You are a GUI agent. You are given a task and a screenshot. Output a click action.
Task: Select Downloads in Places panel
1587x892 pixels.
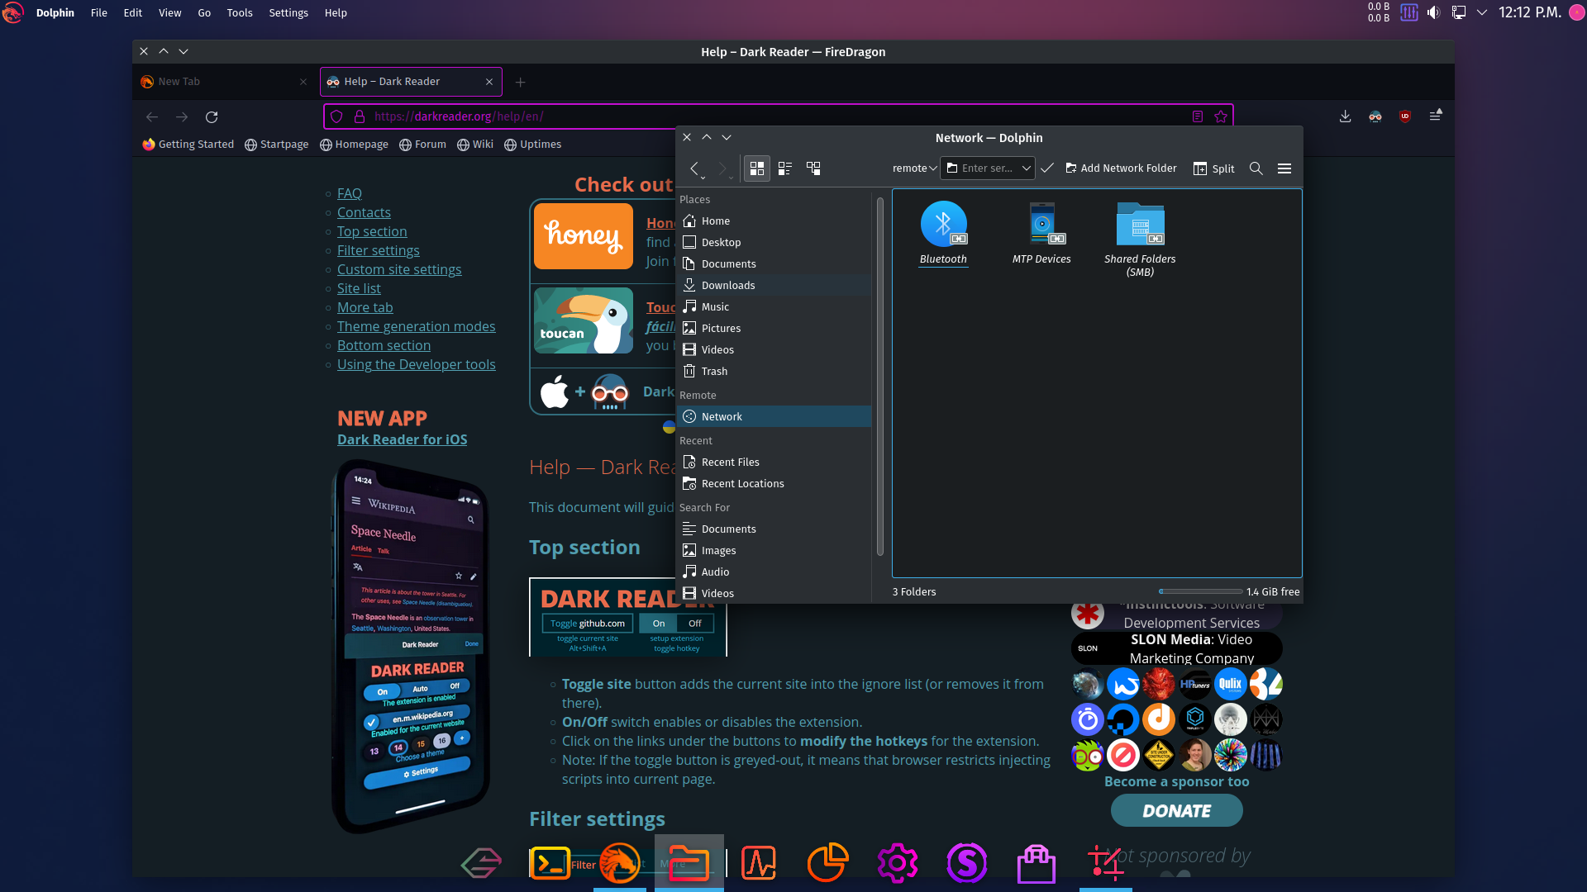tap(774, 286)
